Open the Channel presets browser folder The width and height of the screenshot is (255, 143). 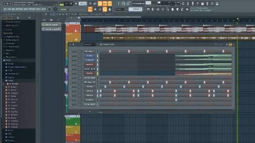point(13,21)
